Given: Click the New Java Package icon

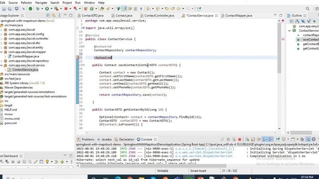Looking at the screenshot, I should point(86,9).
